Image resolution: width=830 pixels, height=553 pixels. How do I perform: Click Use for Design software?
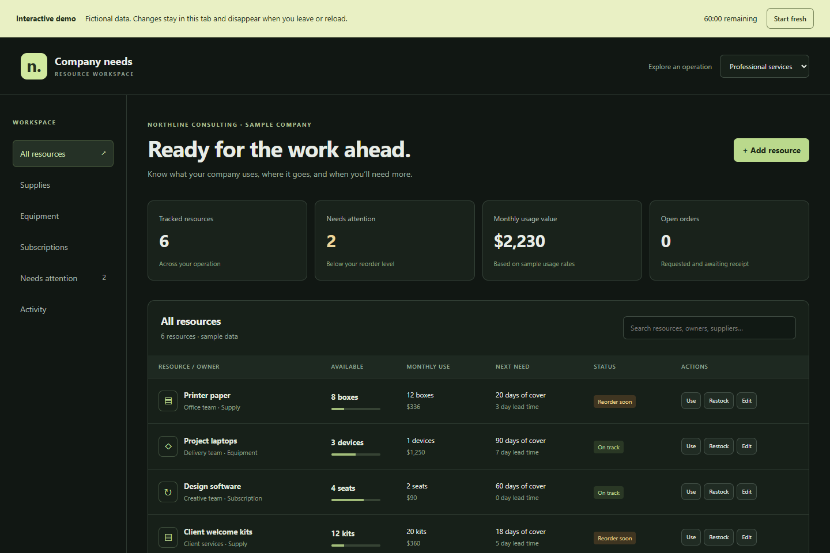(x=691, y=492)
